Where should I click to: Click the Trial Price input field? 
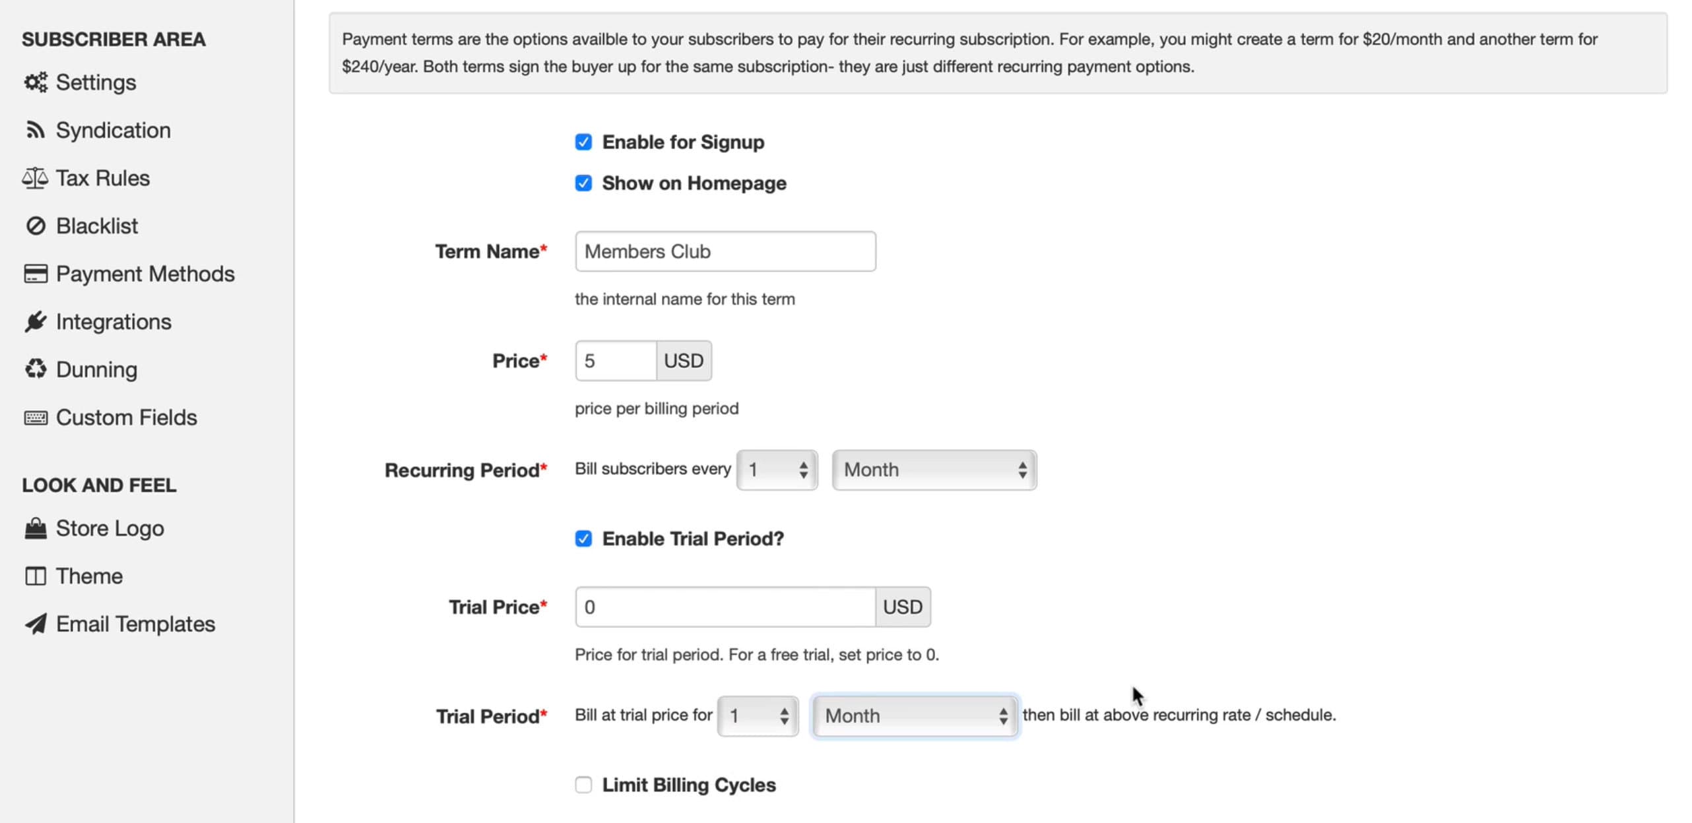(x=725, y=607)
